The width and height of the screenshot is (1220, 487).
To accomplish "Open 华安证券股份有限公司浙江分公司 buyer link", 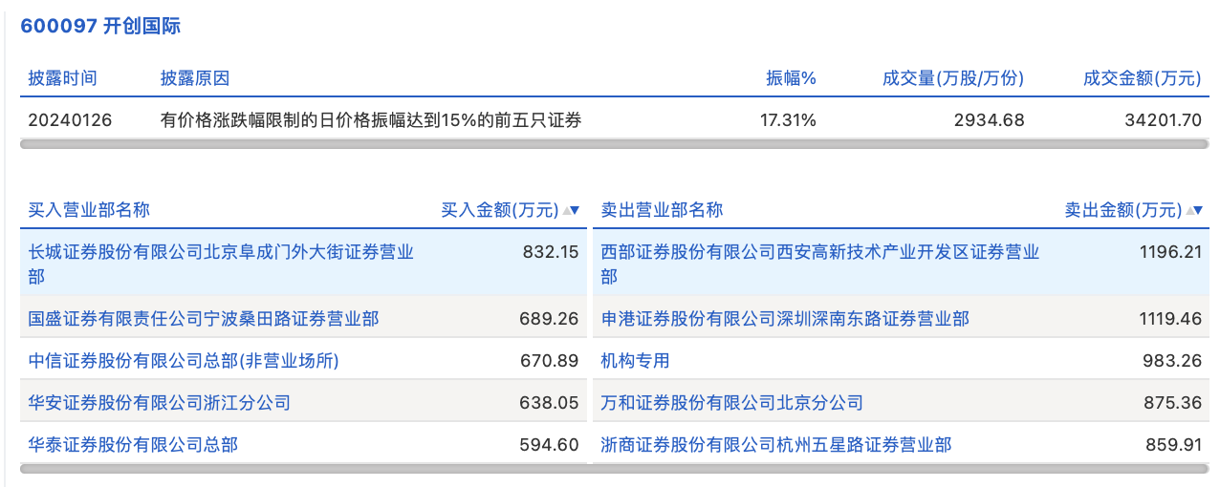I will click(159, 402).
